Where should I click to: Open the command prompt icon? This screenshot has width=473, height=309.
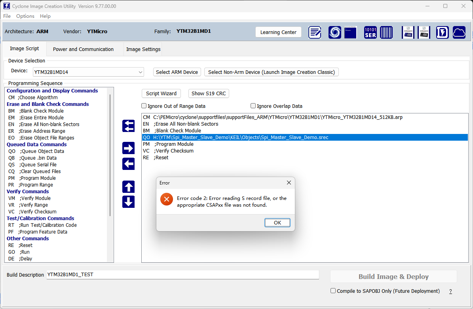click(350, 32)
